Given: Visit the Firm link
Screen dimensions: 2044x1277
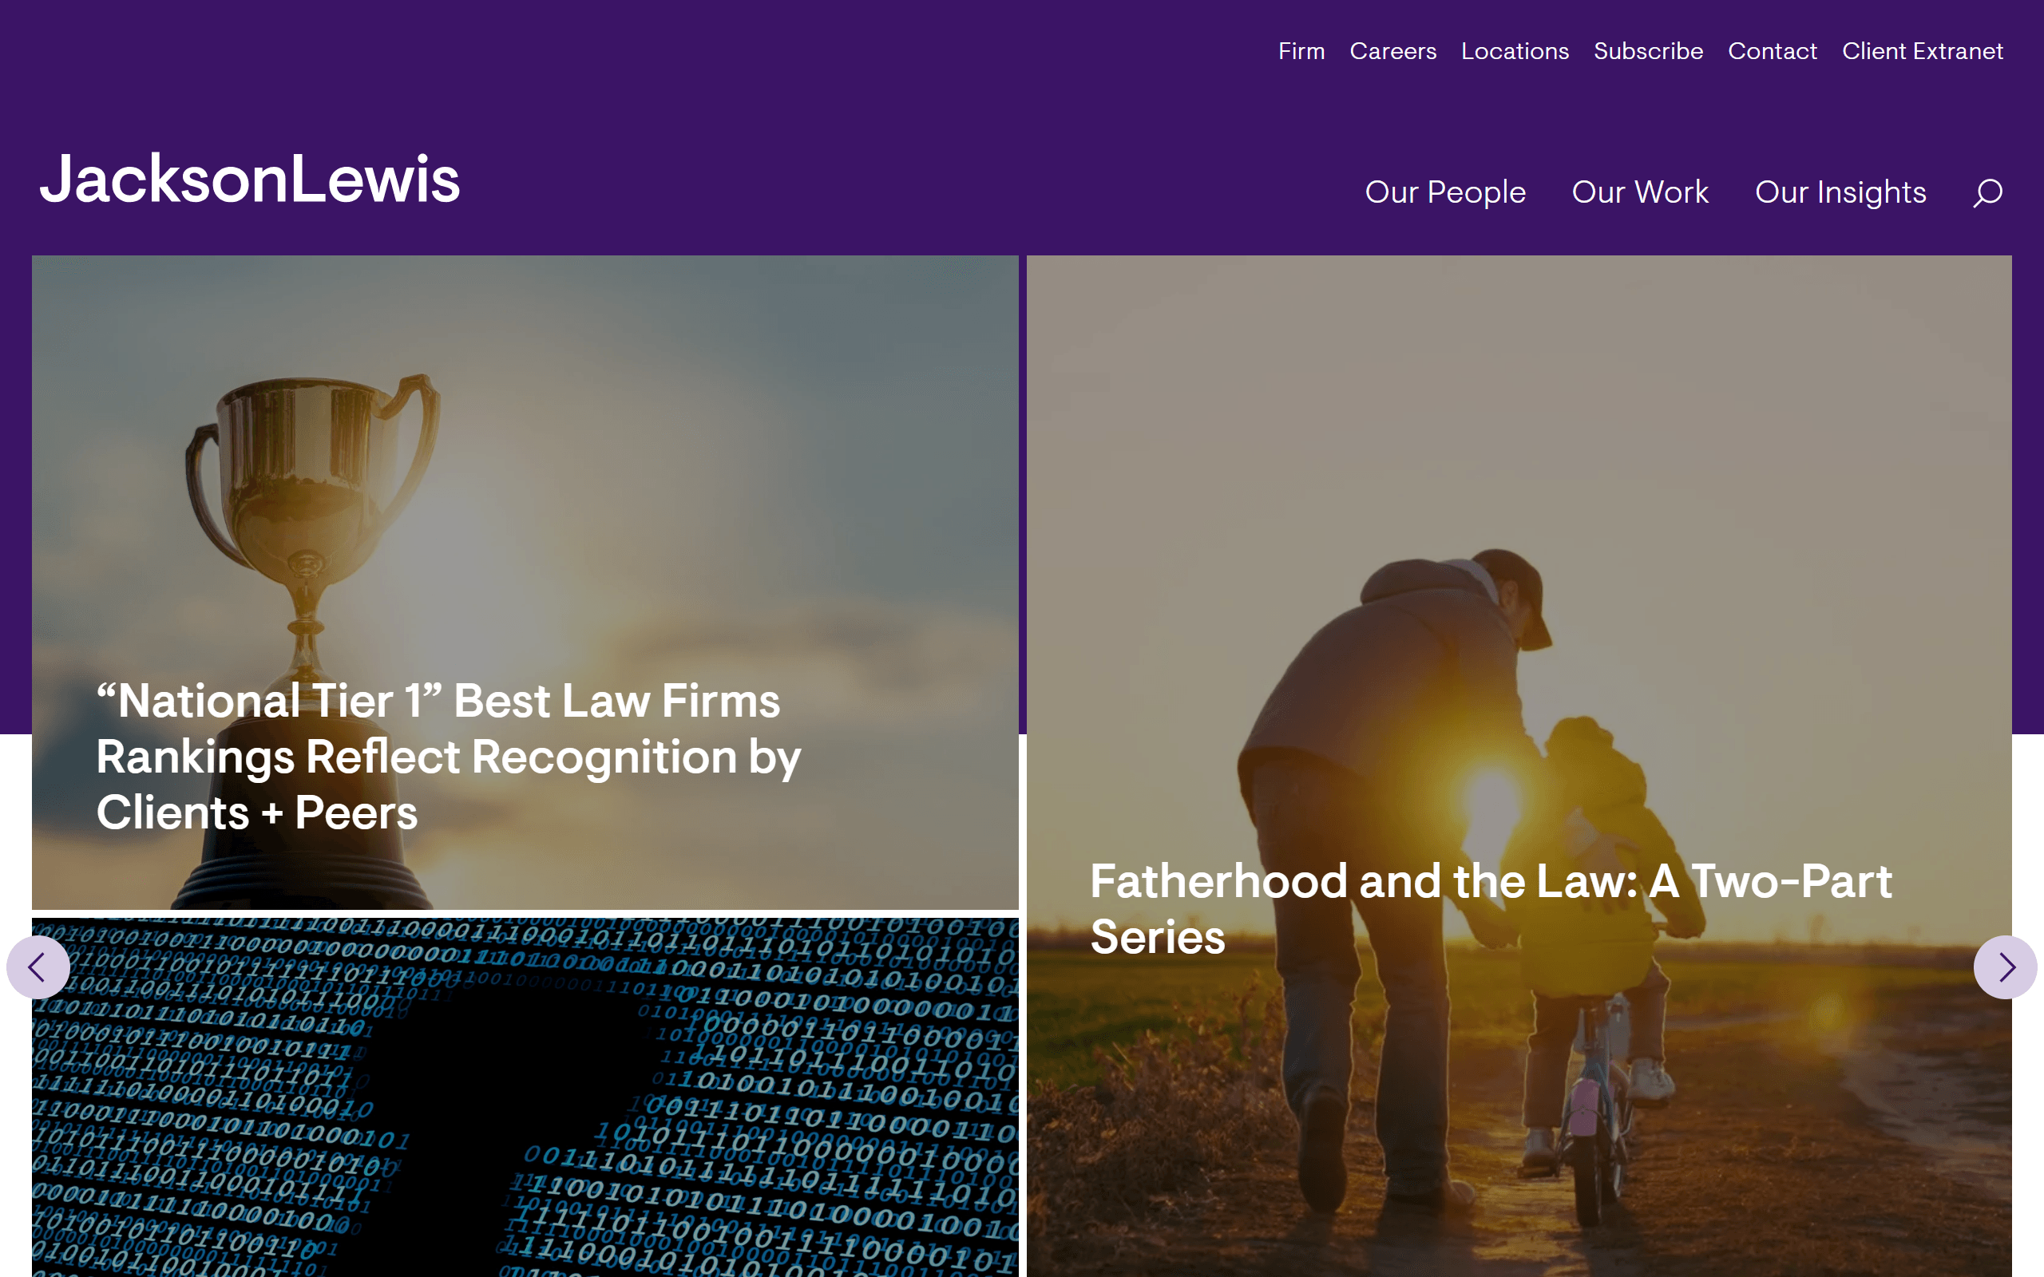Looking at the screenshot, I should 1301,52.
